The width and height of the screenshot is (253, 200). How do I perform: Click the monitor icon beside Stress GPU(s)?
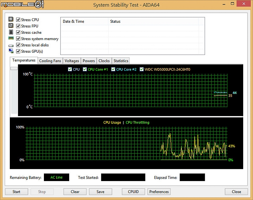[11, 51]
